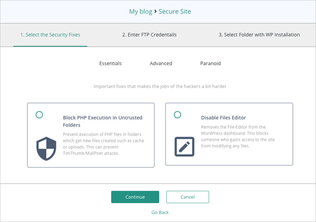Open step 2 Enter FTP Credentials
Image resolution: width=316 pixels, height=222 pixels.
(149, 35)
